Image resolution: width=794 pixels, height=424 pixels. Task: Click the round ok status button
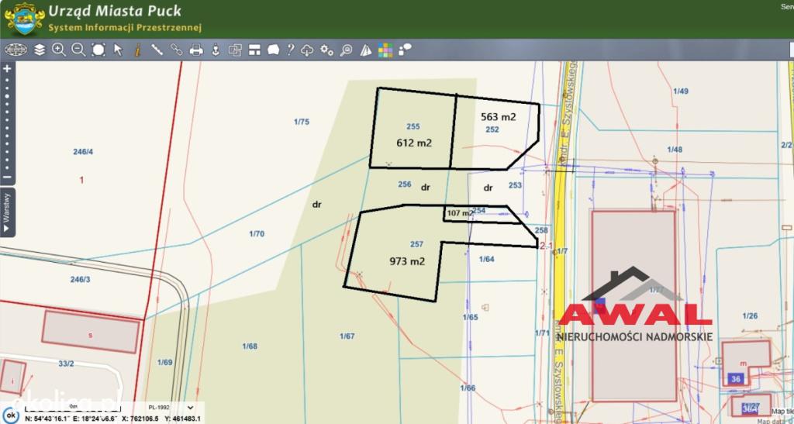click(x=9, y=415)
